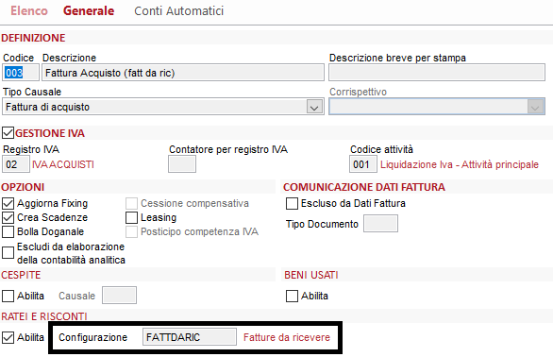Uncheck the RATEI E RISCONTI Abilita checkbox

coord(8,337)
